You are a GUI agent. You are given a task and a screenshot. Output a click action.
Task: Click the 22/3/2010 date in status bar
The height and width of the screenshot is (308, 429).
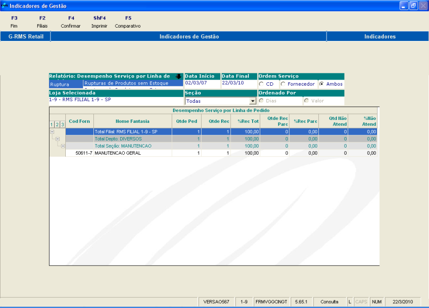pos(403,302)
